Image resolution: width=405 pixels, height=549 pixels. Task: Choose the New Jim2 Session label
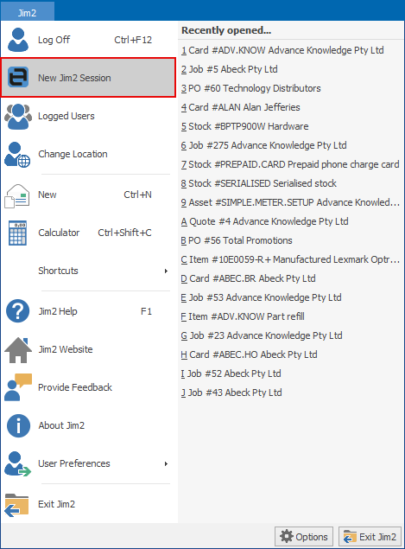pyautogui.click(x=74, y=78)
